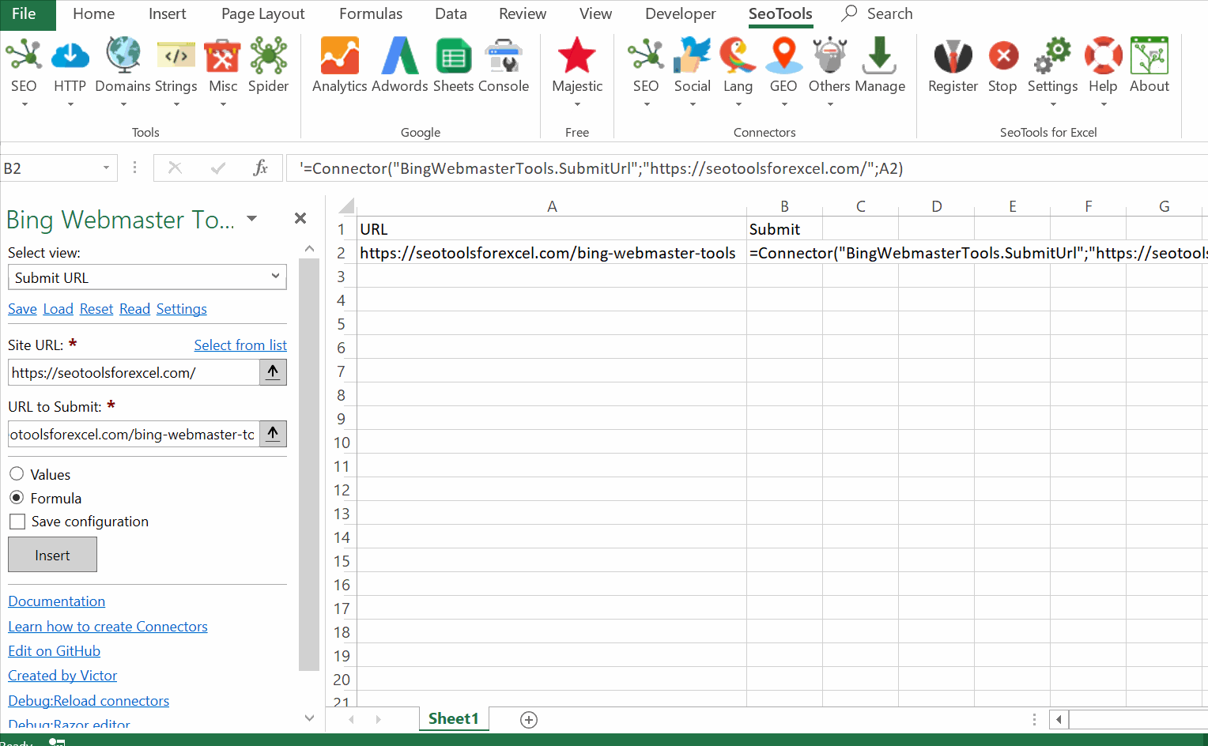Click the Site URL input field

(132, 371)
